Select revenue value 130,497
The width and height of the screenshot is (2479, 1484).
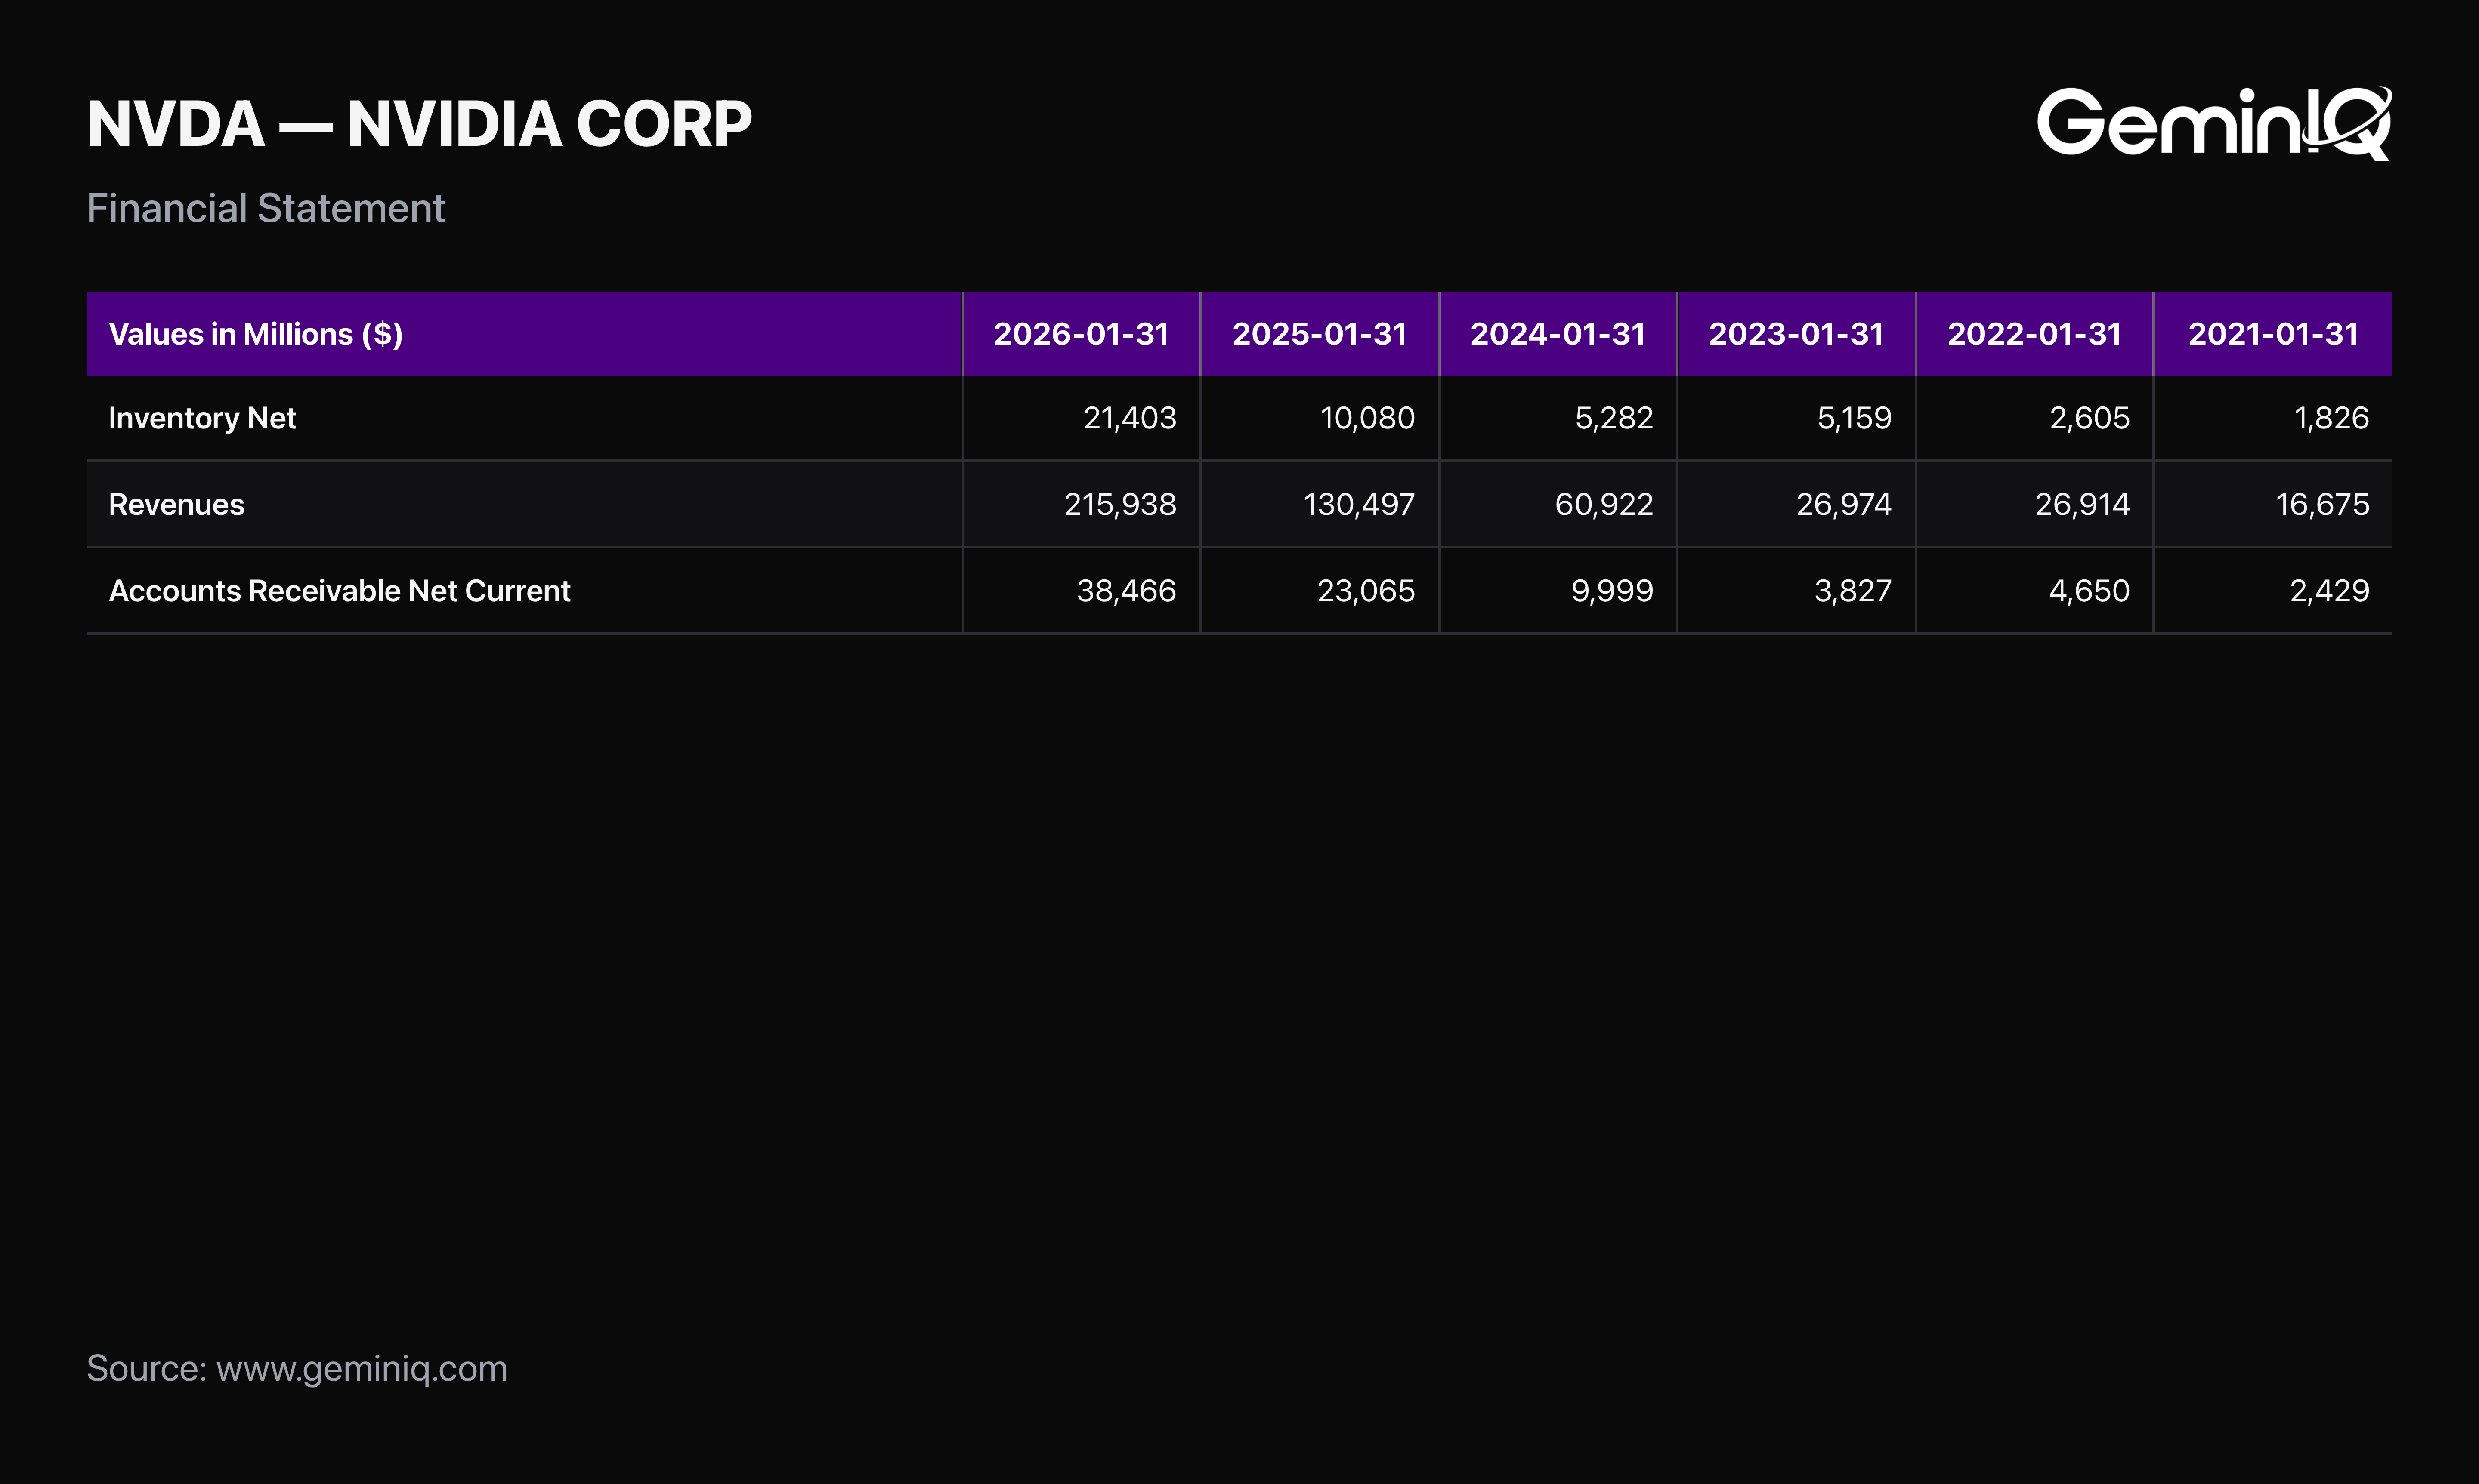(x=1359, y=504)
